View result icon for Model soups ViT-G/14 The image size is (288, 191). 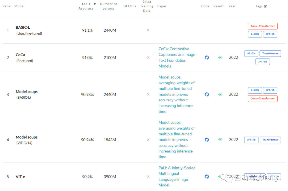pyautogui.click(x=220, y=140)
